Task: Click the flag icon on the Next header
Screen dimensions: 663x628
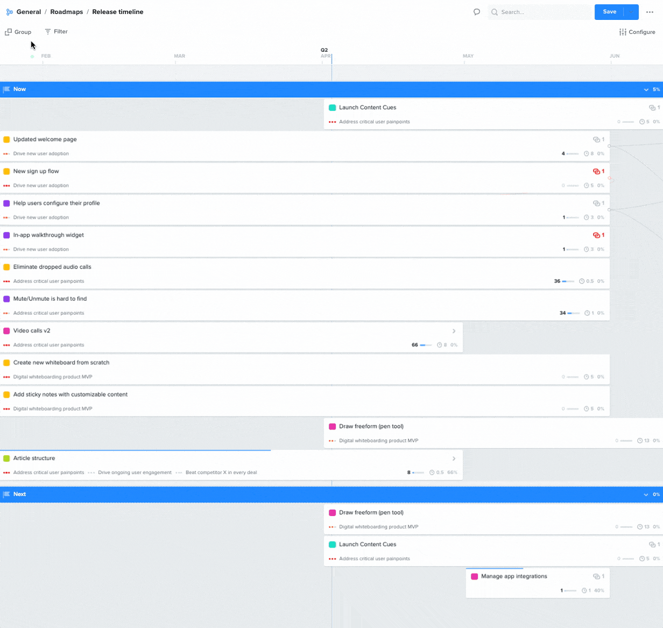Action: (6, 494)
